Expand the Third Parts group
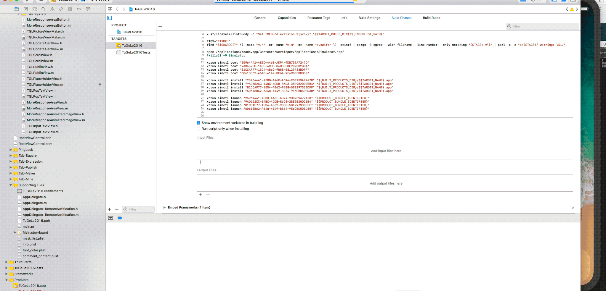This screenshot has height=291, width=606. 7,262
